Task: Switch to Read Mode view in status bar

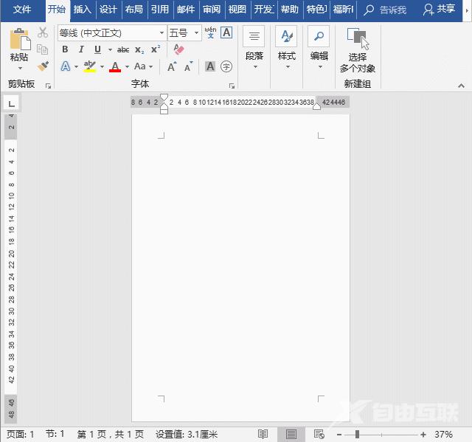Action: 263,435
